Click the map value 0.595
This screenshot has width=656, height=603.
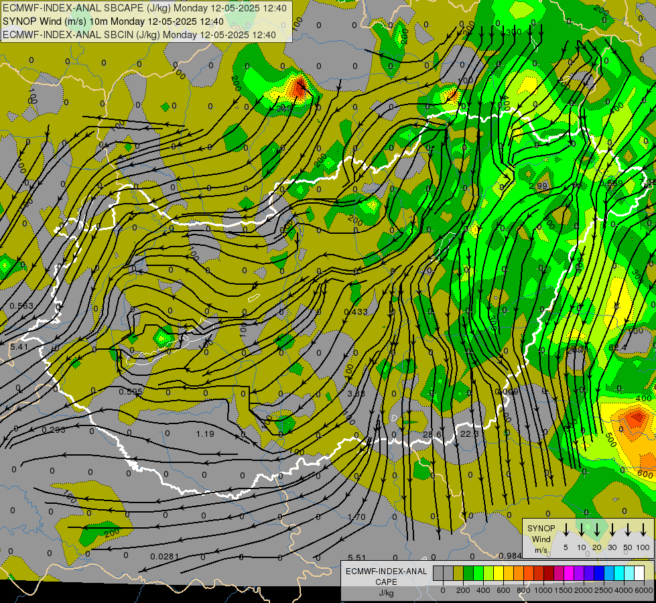point(131,392)
